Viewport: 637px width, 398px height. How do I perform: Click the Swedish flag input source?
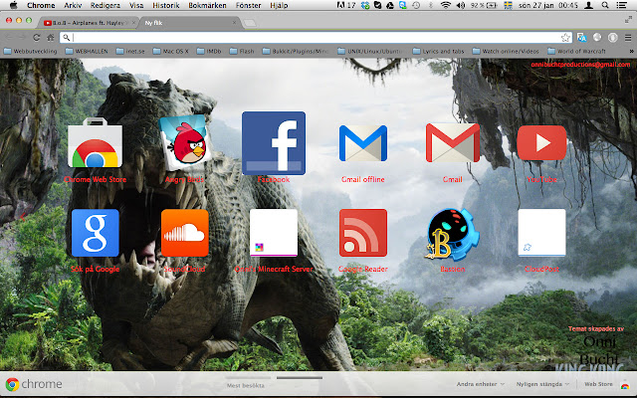pos(508,5)
